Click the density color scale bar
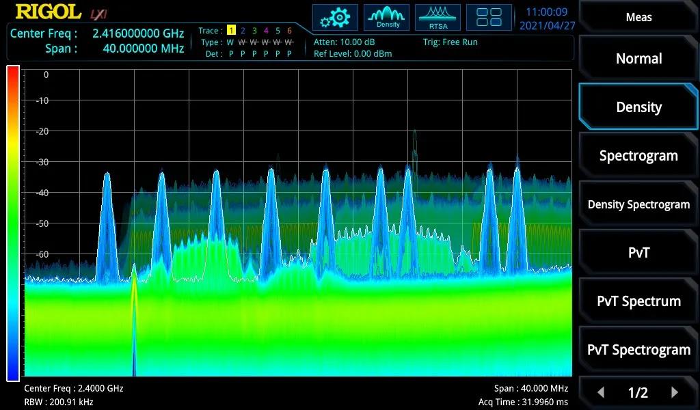The width and height of the screenshot is (700, 410). click(x=13, y=223)
